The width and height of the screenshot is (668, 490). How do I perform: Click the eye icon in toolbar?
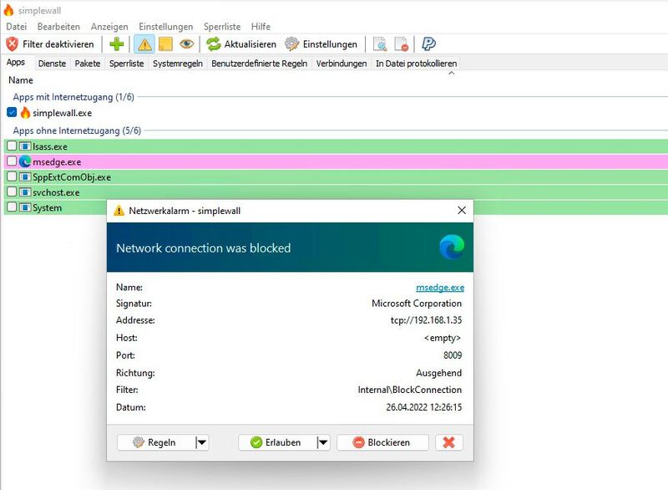point(186,44)
